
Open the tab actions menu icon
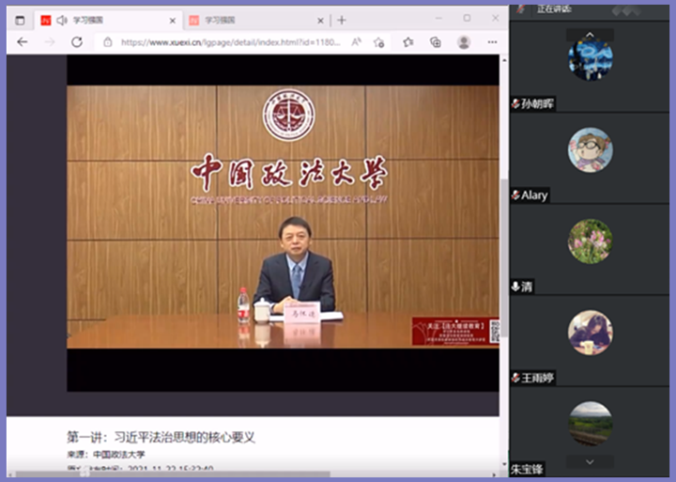tap(21, 20)
